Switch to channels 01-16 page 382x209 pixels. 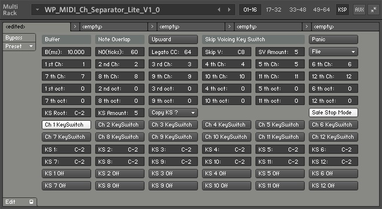click(250, 10)
